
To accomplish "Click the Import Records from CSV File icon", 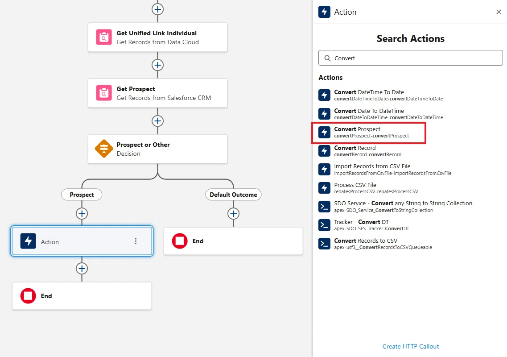I will coord(324,169).
